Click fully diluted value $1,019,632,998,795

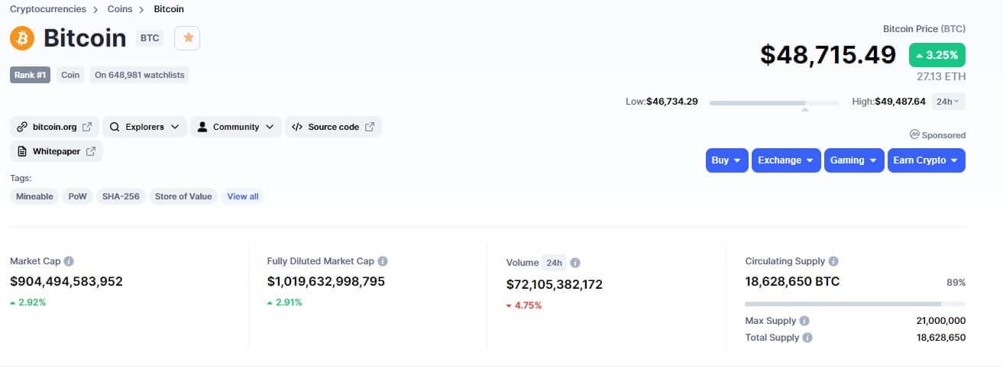[x=326, y=282]
